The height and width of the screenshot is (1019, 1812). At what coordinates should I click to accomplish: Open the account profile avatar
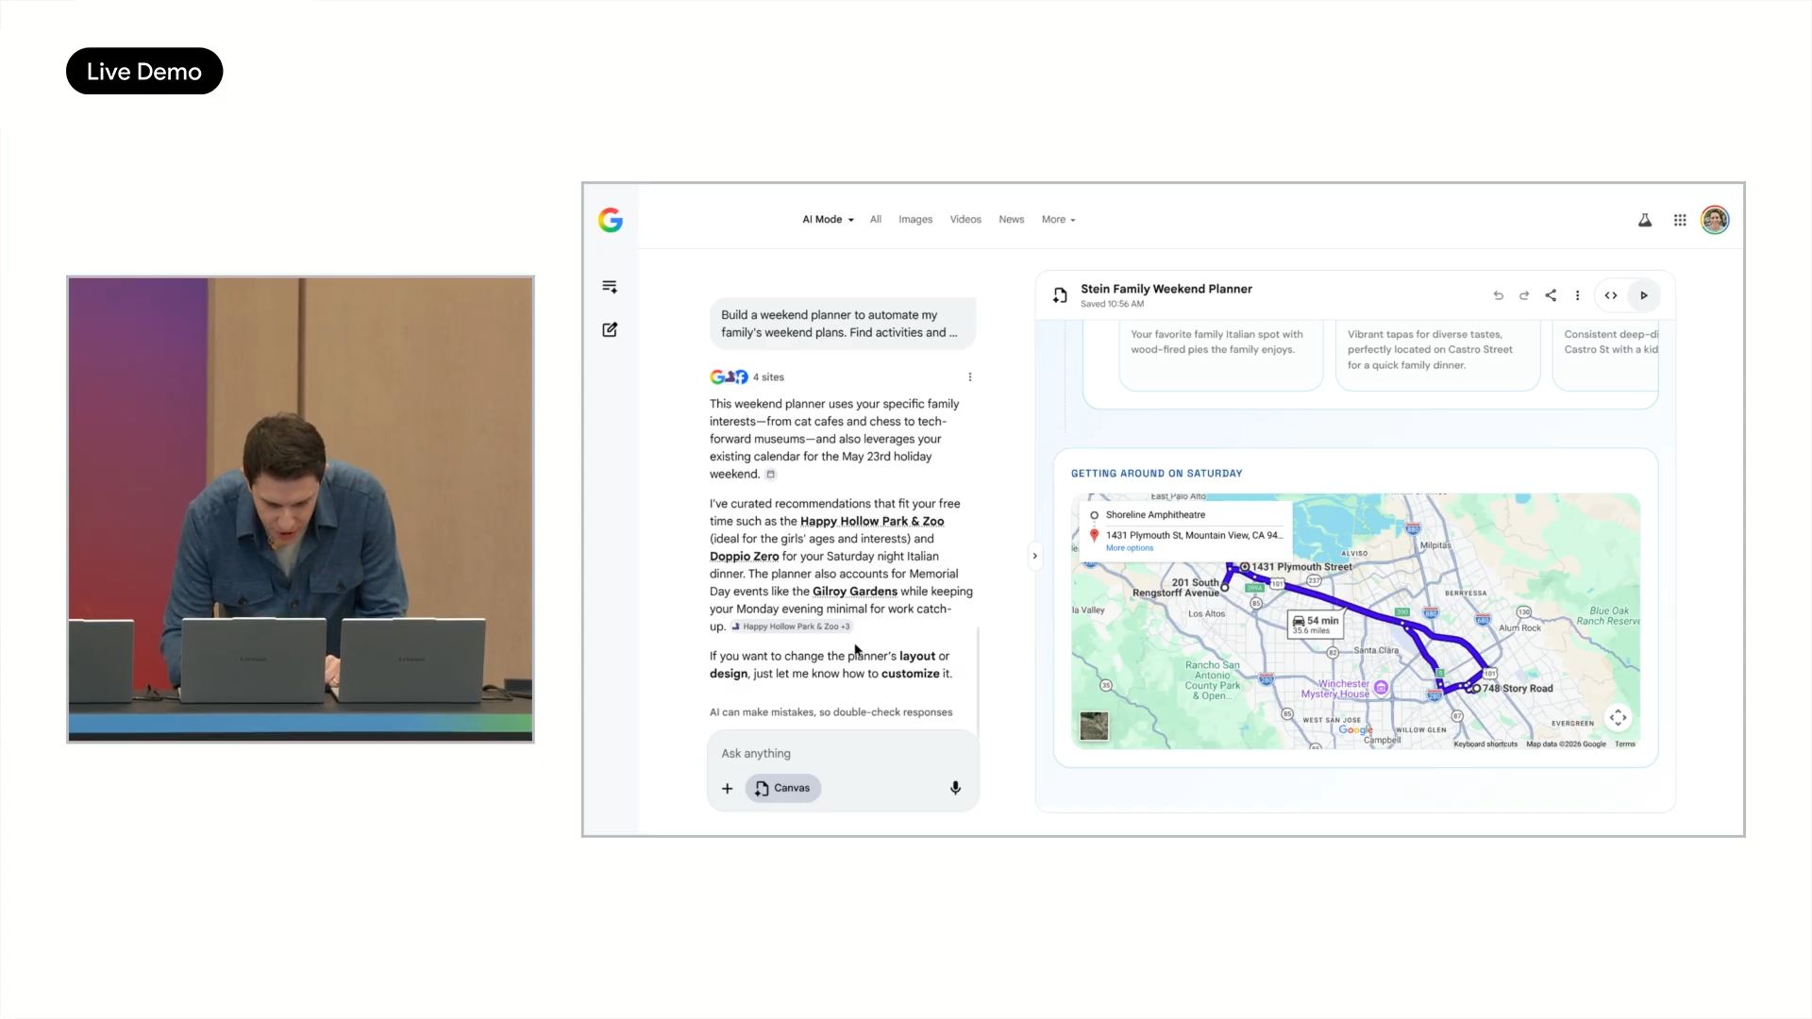1715,220
